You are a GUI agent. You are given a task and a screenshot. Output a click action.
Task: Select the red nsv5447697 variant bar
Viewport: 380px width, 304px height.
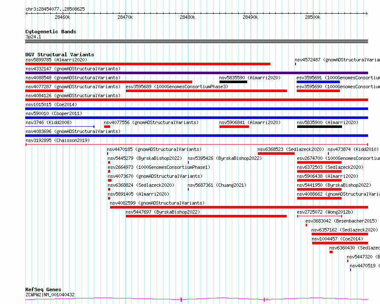[206, 216]
